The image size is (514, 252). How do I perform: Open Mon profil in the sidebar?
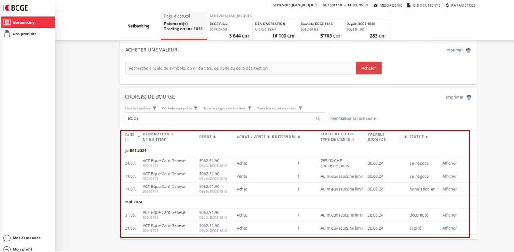coord(18,249)
